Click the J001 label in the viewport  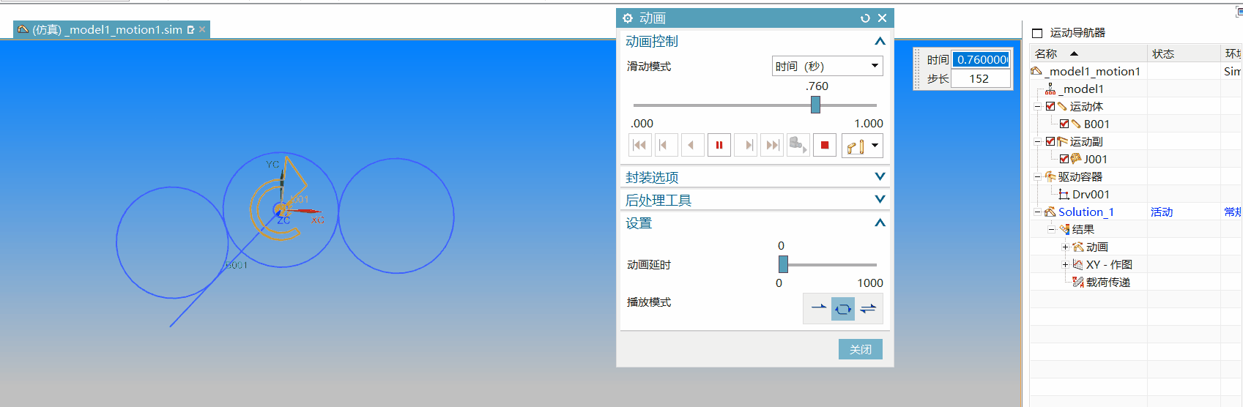[x=300, y=199]
